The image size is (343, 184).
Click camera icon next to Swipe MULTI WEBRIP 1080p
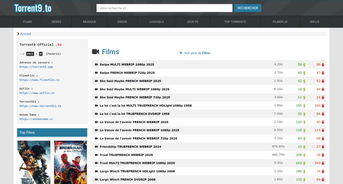[x=96, y=64]
